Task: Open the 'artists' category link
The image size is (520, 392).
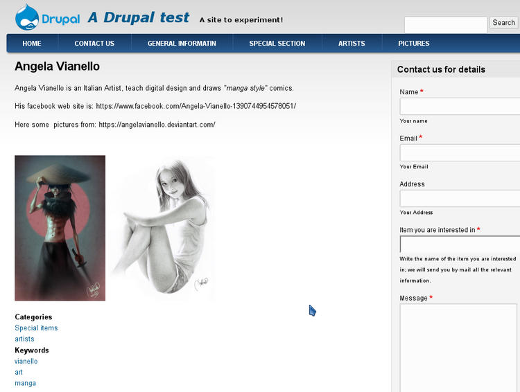Action: point(24,339)
